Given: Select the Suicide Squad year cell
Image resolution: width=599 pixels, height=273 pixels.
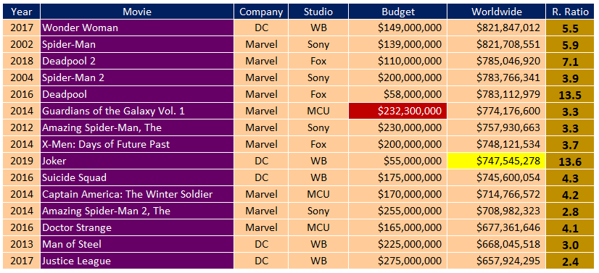Looking at the screenshot, I should [x=22, y=177].
